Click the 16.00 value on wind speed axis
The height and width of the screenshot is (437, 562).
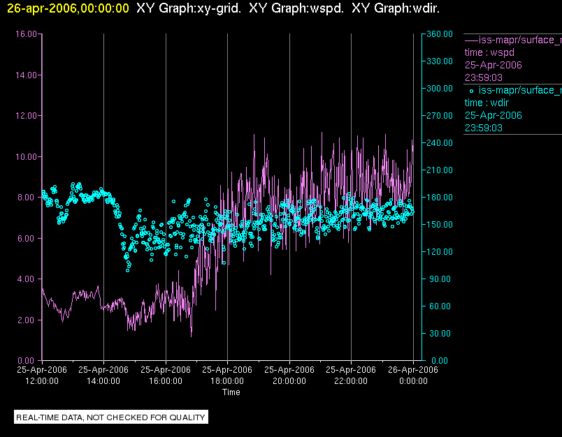pyautogui.click(x=26, y=34)
